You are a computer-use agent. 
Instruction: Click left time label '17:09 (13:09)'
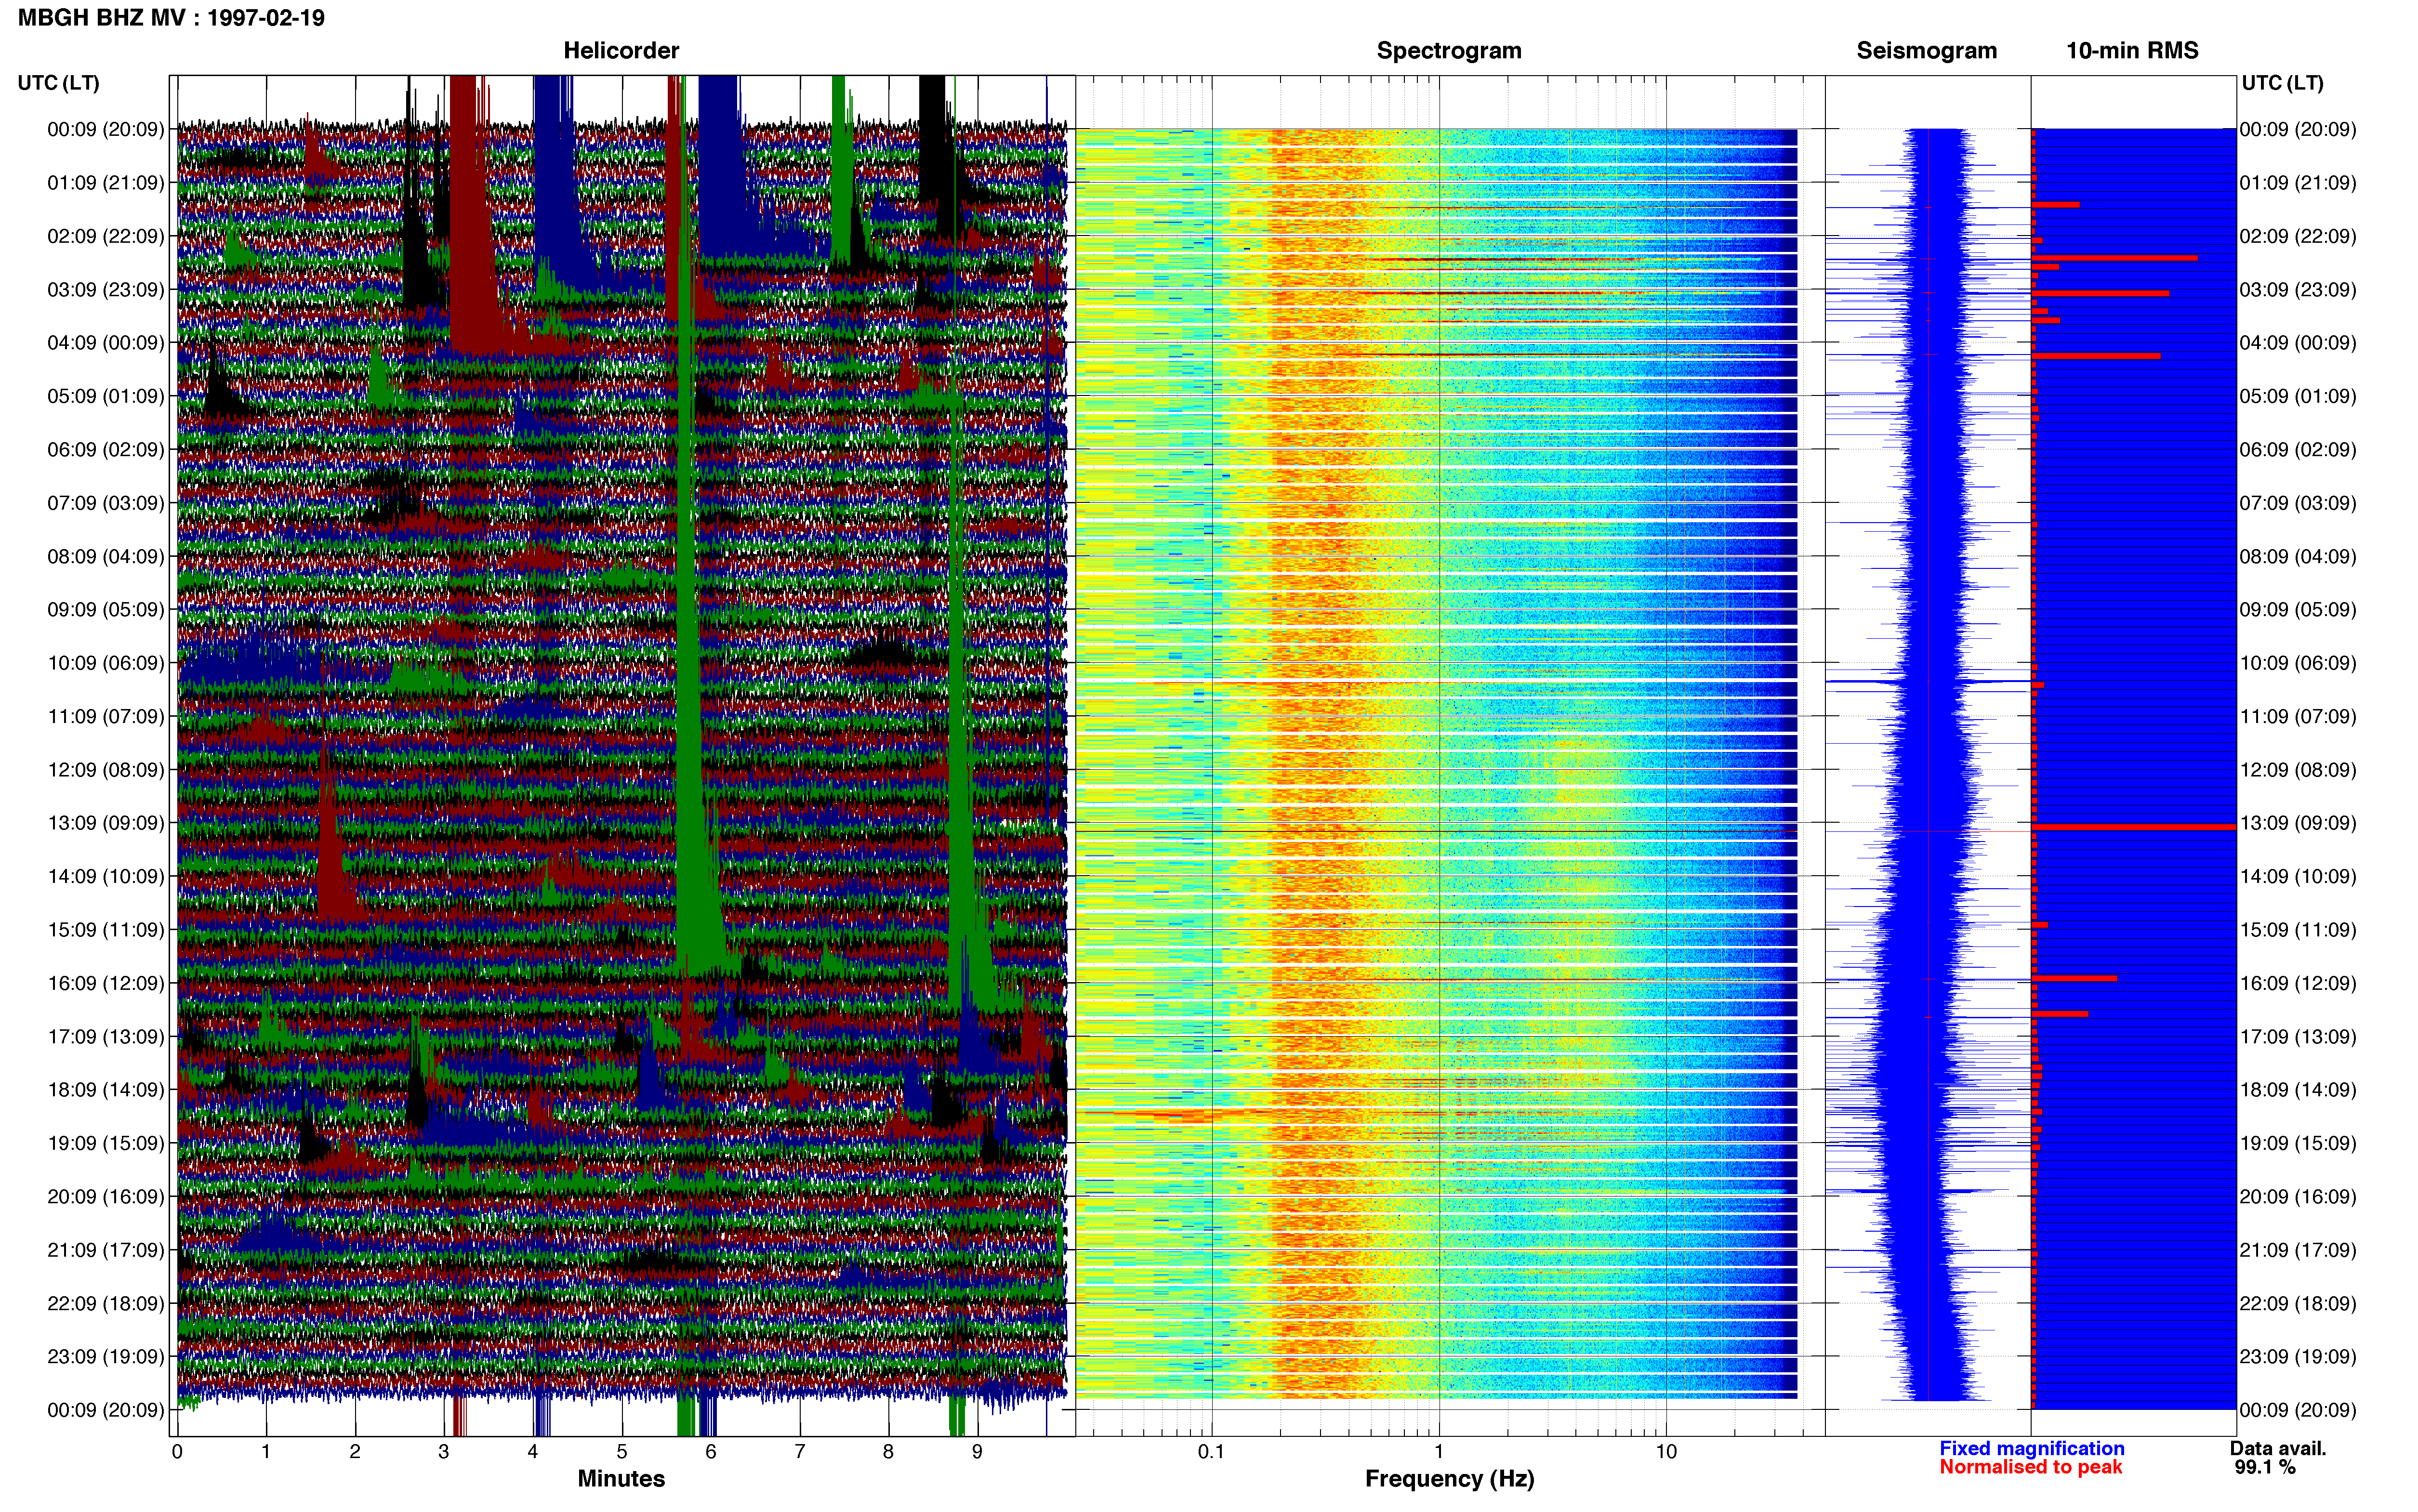pyautogui.click(x=106, y=1037)
